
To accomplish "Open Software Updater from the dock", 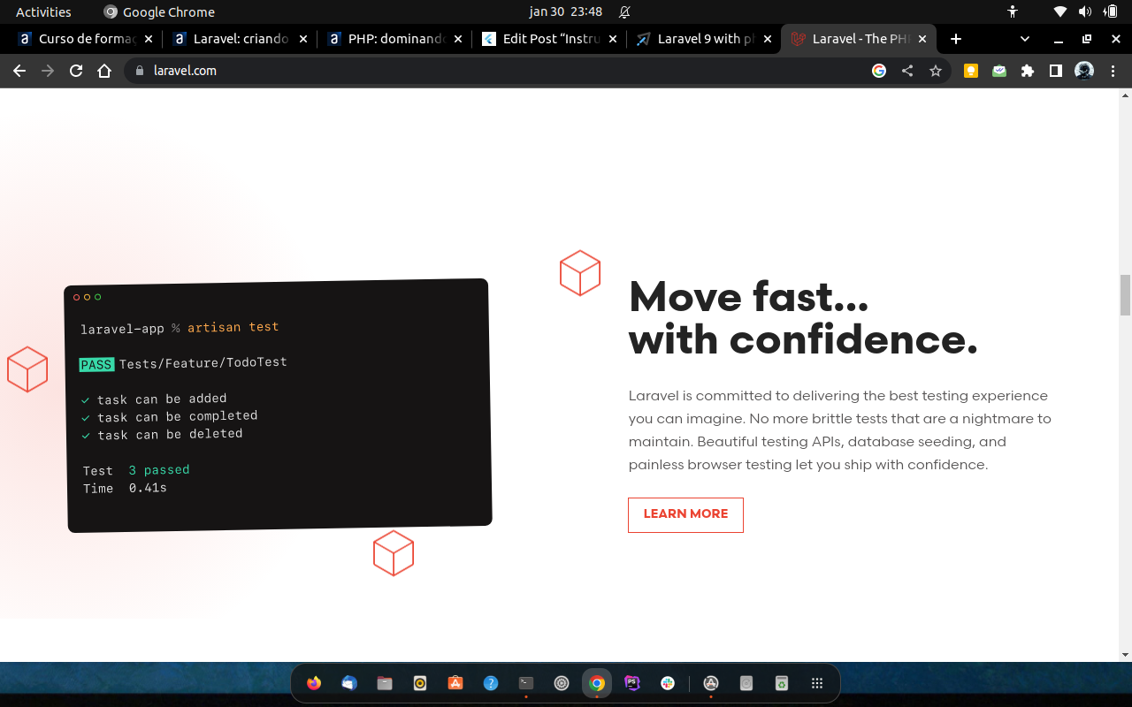I will point(710,683).
